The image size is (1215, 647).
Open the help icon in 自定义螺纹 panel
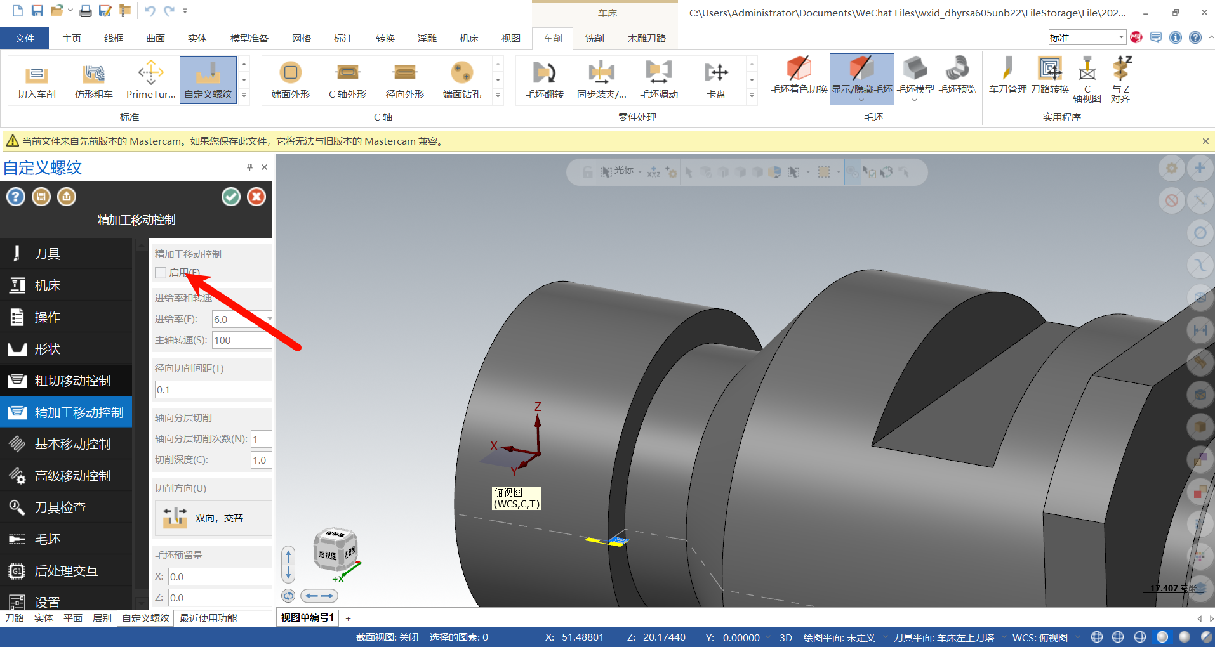point(16,197)
